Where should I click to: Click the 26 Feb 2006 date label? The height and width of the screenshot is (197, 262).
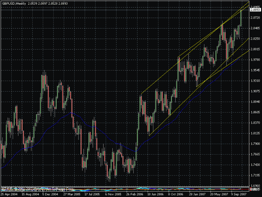click(135, 194)
